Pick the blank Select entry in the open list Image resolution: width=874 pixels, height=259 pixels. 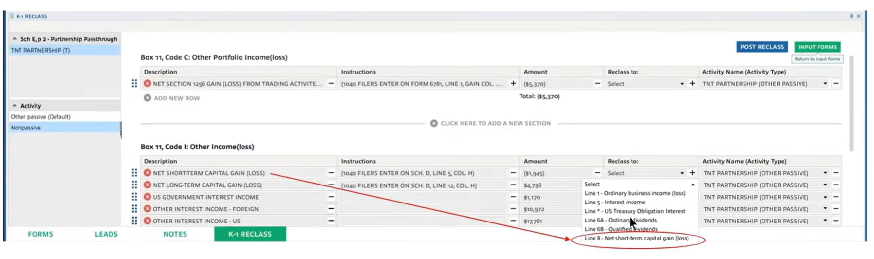pos(592,184)
